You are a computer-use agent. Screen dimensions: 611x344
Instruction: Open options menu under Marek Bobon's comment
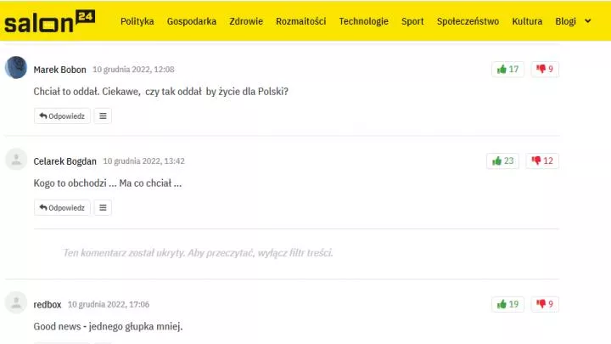[103, 116]
